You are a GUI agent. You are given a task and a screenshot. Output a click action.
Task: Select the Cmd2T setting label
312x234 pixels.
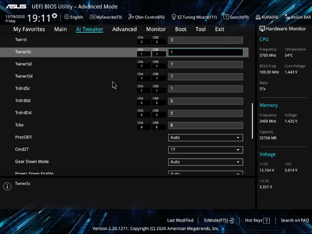(x=22, y=149)
